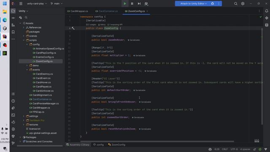This screenshot has width=270, height=152.
Task: Open AnimationSpeedConfig.cs file
Action: 49,49
